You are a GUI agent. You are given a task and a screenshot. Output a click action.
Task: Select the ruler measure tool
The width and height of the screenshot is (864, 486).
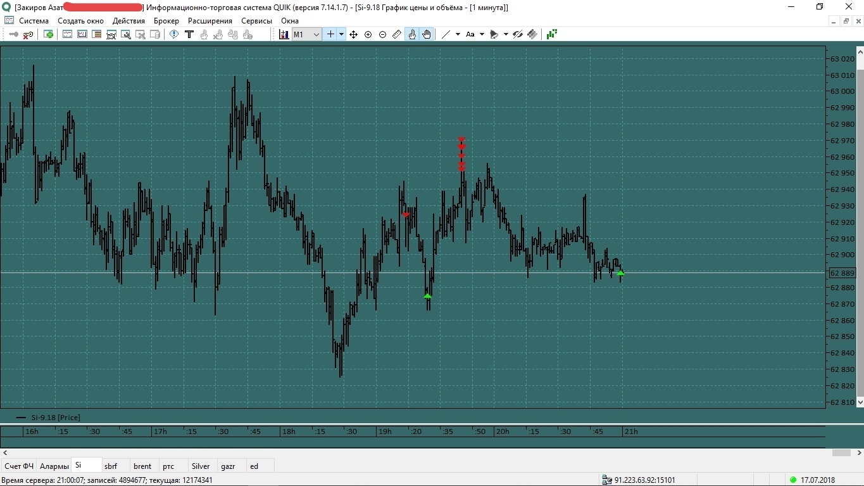click(x=397, y=34)
